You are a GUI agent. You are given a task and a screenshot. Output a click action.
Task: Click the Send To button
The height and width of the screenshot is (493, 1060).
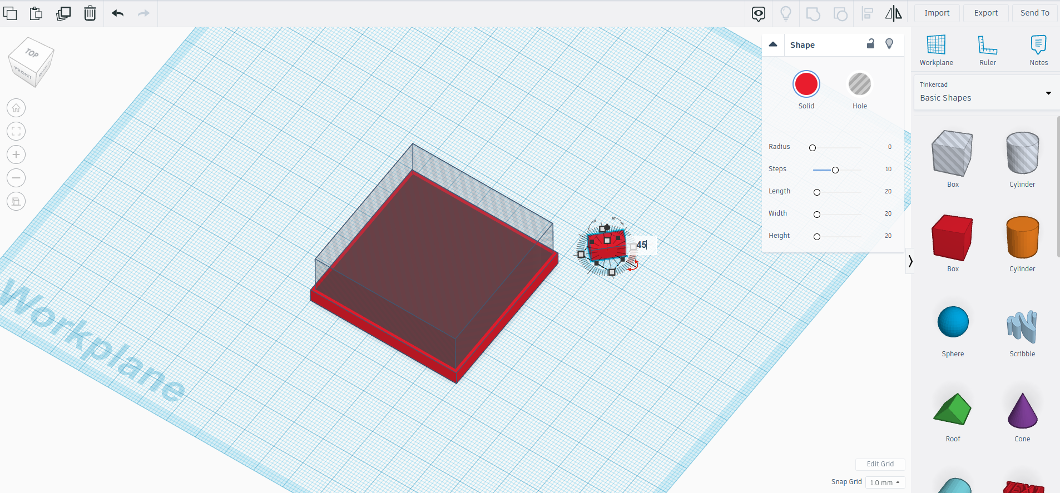point(1035,13)
